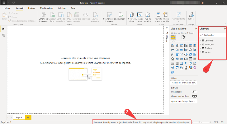Collapse the Visualisations pane
Viewport: 227px width, 124px height.
pyautogui.click(x=196, y=29)
